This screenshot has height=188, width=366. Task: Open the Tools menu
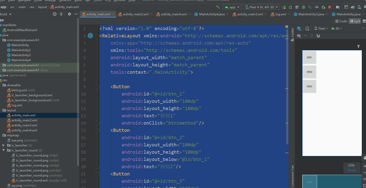97,1
